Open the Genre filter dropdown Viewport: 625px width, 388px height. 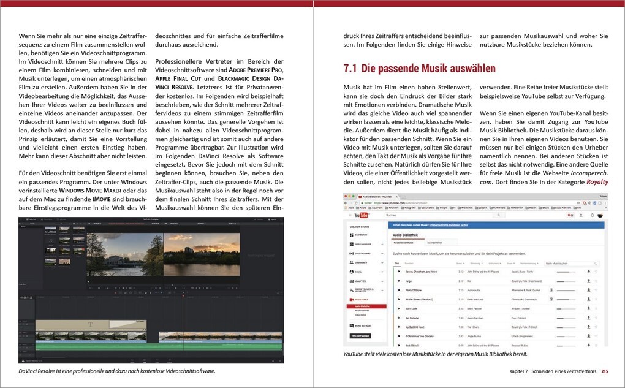460,263
